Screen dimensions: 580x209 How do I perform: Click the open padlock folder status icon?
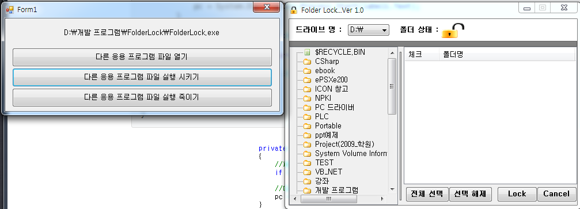click(453, 31)
